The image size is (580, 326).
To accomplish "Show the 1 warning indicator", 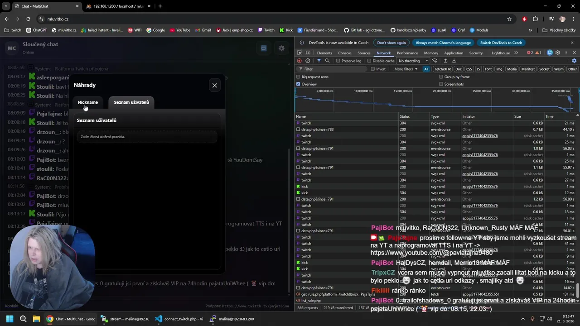I will (538, 53).
